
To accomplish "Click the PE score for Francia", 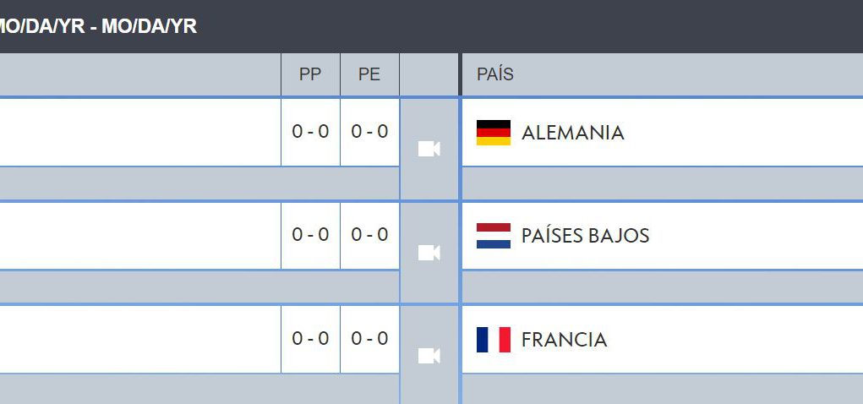I will pos(369,339).
